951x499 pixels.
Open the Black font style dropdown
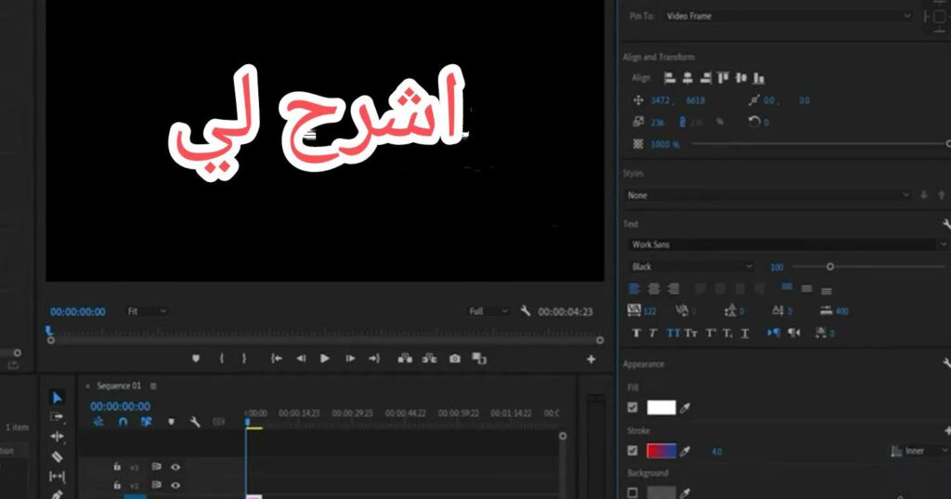pyautogui.click(x=691, y=267)
